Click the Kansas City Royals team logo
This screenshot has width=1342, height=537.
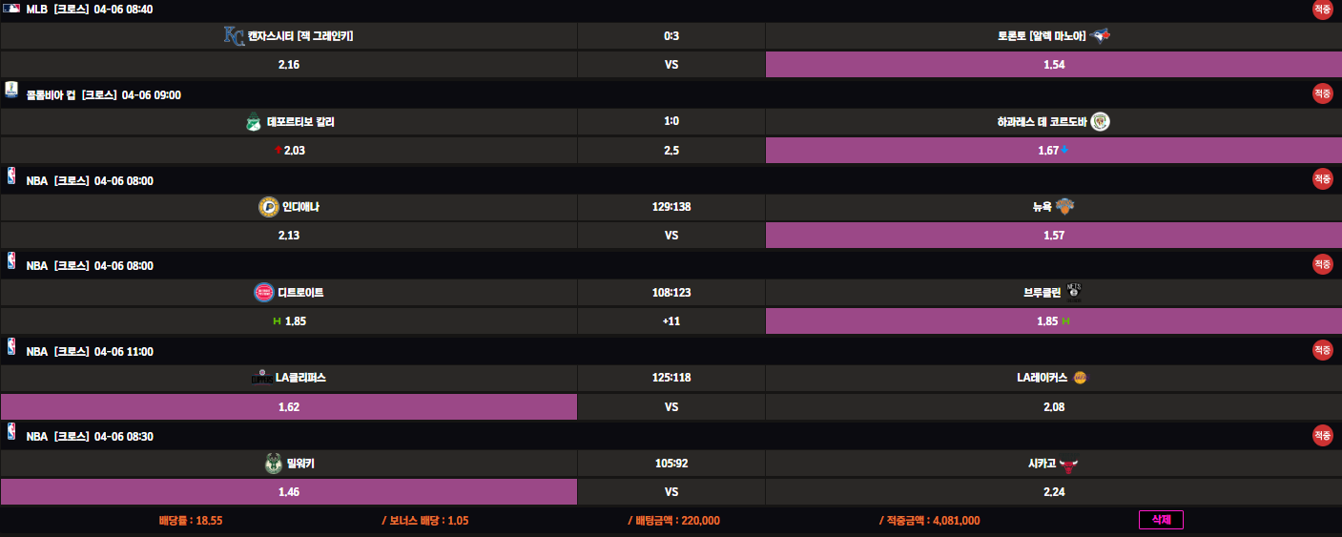click(x=234, y=36)
